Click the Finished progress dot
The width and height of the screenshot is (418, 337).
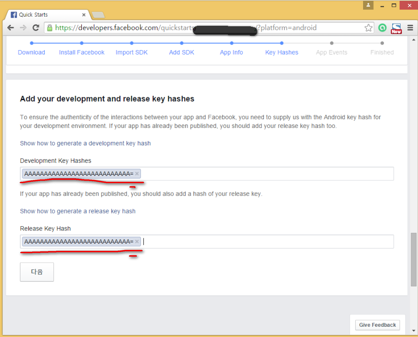click(382, 43)
